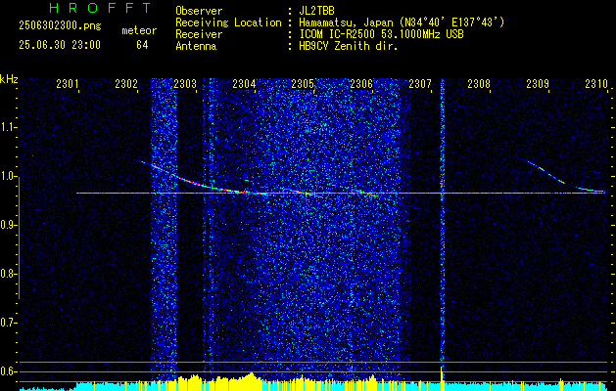The width and height of the screenshot is (616, 391).
Task: Click the Observer label
Action: 199,11
